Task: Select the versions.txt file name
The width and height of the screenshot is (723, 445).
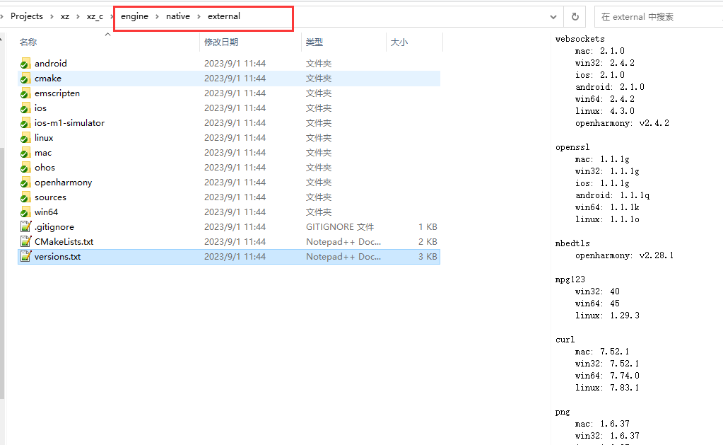Action: coord(58,257)
